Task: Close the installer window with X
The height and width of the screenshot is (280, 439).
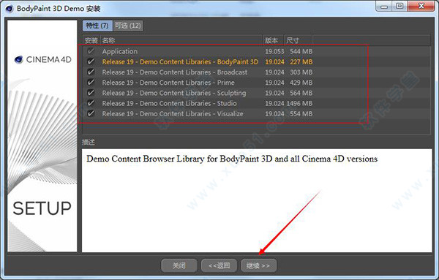Action: pyautogui.click(x=421, y=6)
